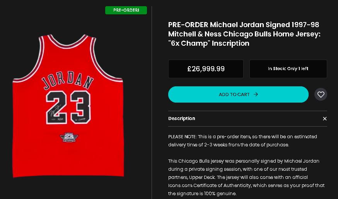Click the JORDAN lettering on the jersey
The width and height of the screenshot is (338, 199).
pos(68,80)
